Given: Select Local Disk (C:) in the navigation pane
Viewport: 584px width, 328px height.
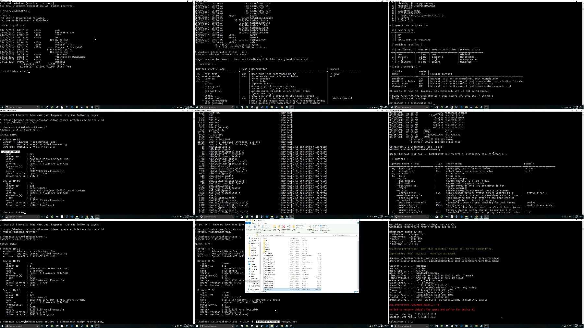Looking at the screenshot, I should click(254, 281).
